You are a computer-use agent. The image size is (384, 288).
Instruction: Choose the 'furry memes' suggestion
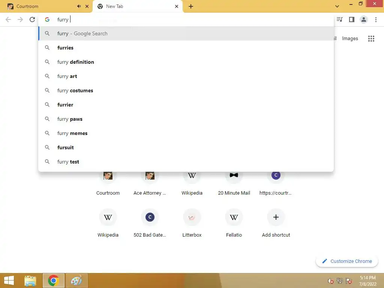click(186, 133)
